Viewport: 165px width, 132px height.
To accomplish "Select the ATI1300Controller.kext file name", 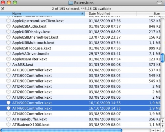I will pyautogui.click(x=32, y=70).
